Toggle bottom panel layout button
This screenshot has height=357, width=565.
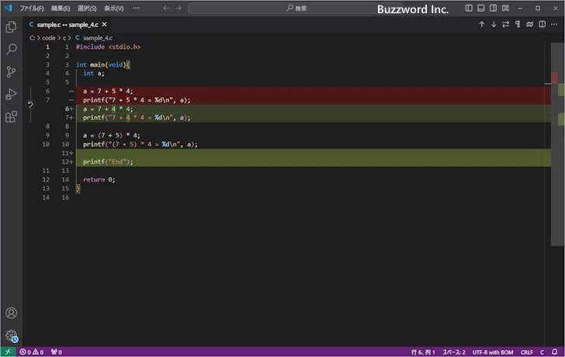pyautogui.click(x=481, y=8)
